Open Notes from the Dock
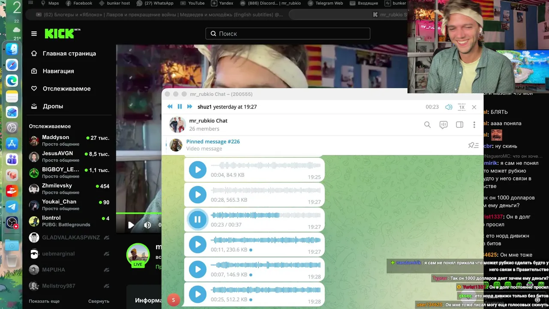The image size is (549, 309). point(12,97)
